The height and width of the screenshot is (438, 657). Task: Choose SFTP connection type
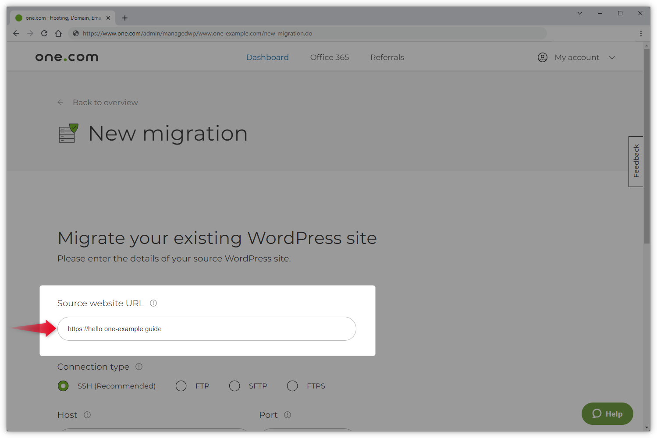(x=234, y=386)
